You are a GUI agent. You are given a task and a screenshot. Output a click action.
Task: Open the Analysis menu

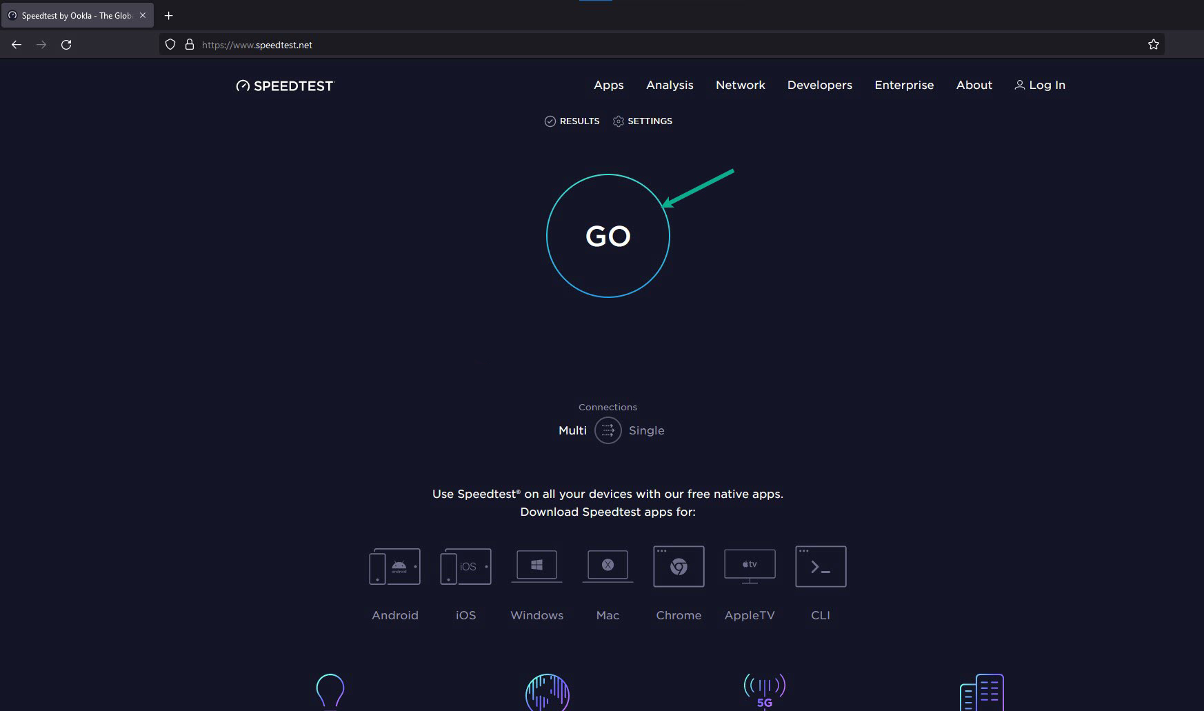click(670, 85)
